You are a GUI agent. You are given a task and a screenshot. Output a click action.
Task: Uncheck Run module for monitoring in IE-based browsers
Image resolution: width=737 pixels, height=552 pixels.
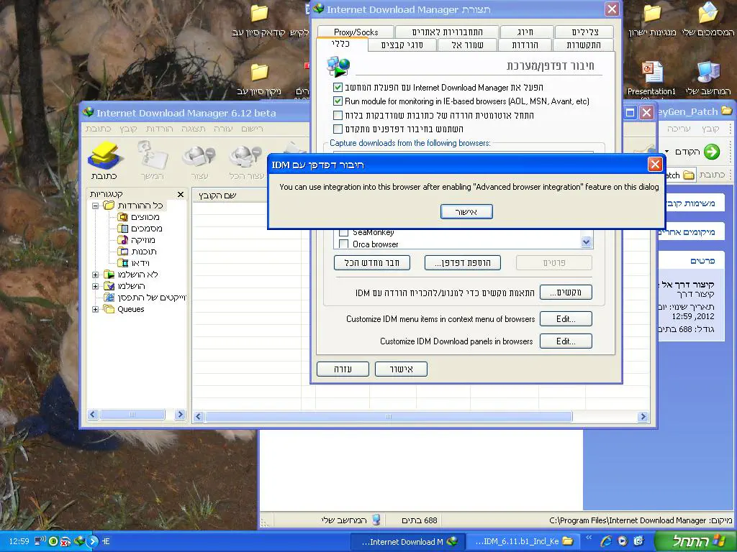pos(338,101)
